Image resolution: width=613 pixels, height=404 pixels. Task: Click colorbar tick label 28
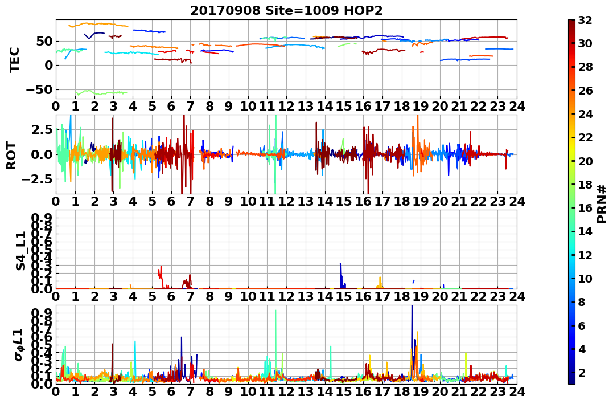pyautogui.click(x=585, y=67)
